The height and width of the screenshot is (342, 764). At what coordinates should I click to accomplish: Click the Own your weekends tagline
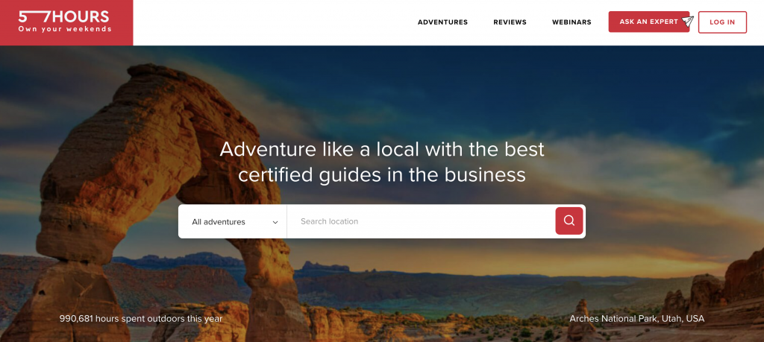(x=65, y=29)
